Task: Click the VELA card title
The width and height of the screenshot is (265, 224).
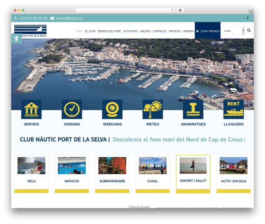Action: (x=31, y=181)
